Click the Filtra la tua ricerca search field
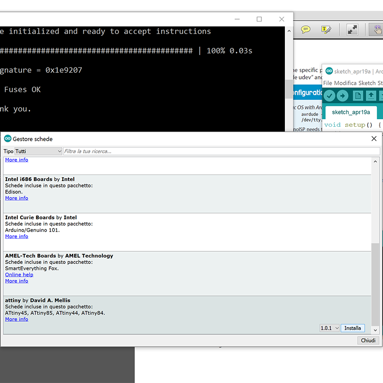The image size is (383, 383). pos(221,151)
